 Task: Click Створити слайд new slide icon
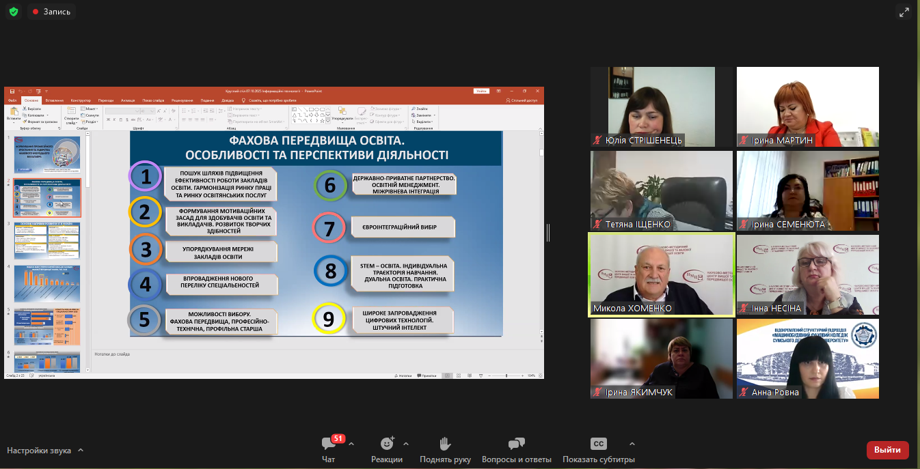pos(71,116)
